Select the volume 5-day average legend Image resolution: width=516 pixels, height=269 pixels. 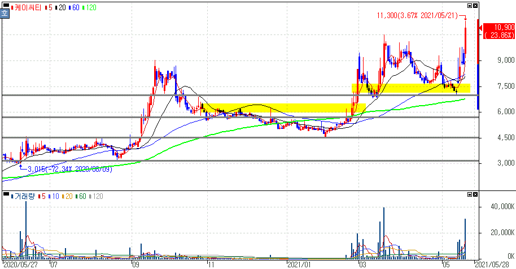click(42, 197)
